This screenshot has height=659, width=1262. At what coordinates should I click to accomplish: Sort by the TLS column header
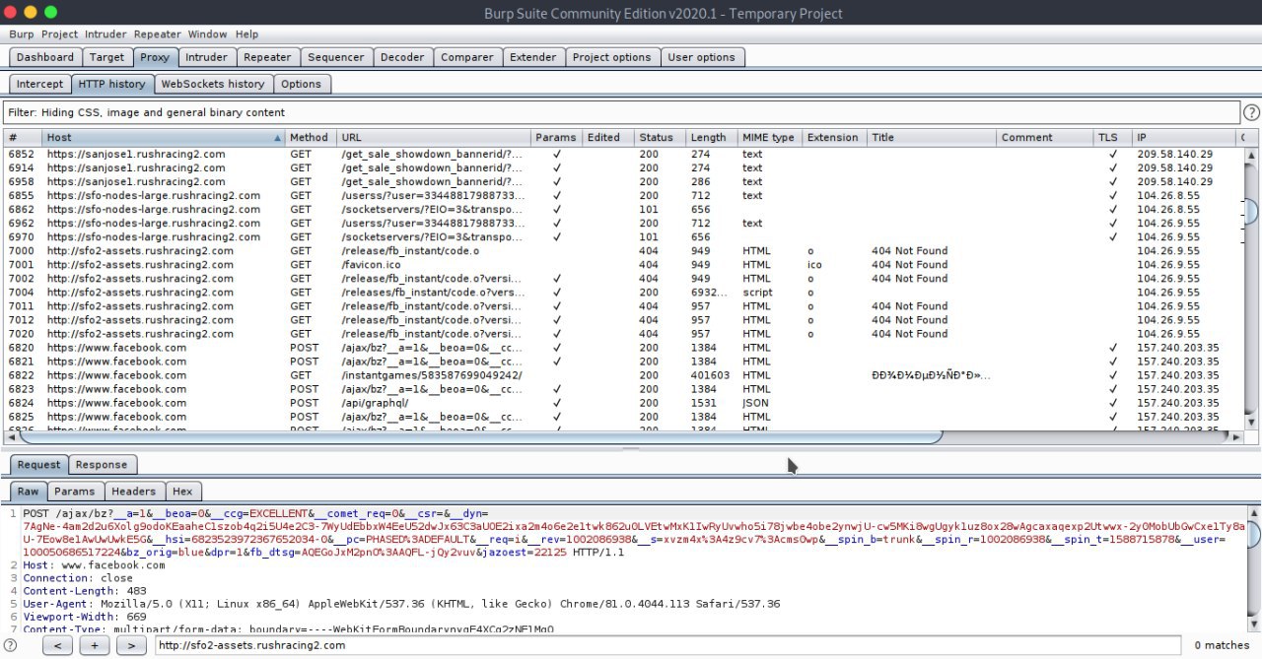(1112, 138)
